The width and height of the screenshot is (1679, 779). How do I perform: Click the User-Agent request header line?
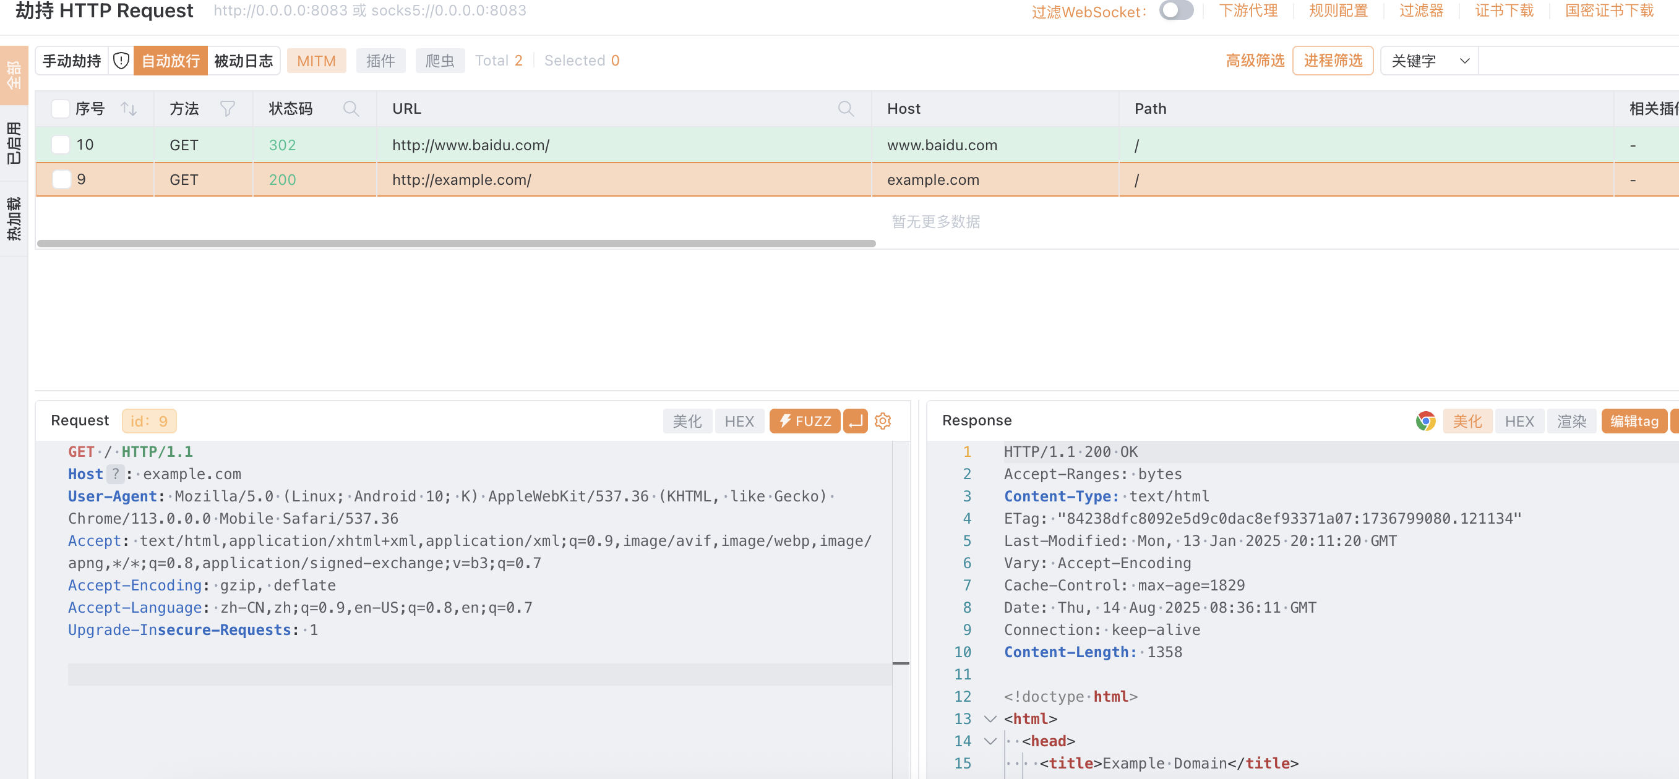[x=451, y=508]
